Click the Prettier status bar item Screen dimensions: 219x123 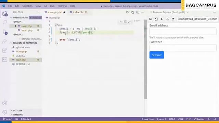pos(199,119)
